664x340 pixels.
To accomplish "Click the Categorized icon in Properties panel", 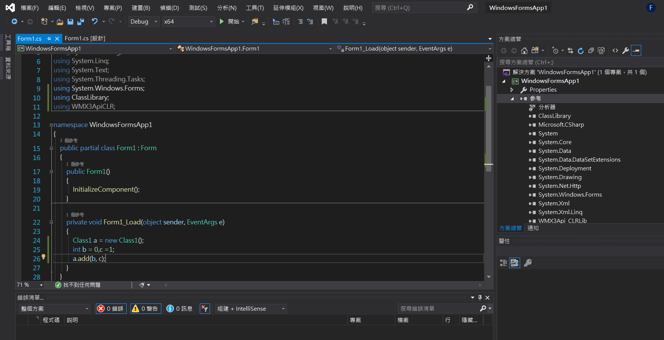I will 503,263.
